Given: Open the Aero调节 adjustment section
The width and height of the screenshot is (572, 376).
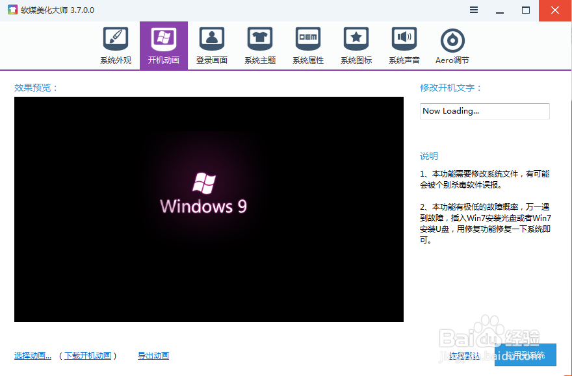Looking at the screenshot, I should pos(452,44).
